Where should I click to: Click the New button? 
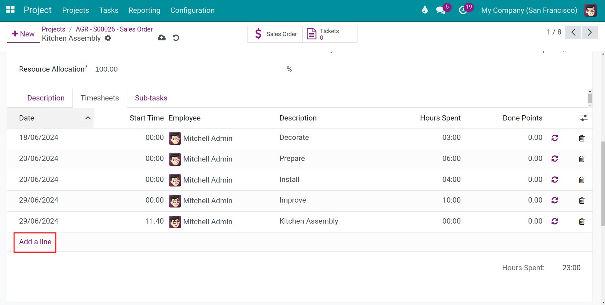(x=23, y=34)
